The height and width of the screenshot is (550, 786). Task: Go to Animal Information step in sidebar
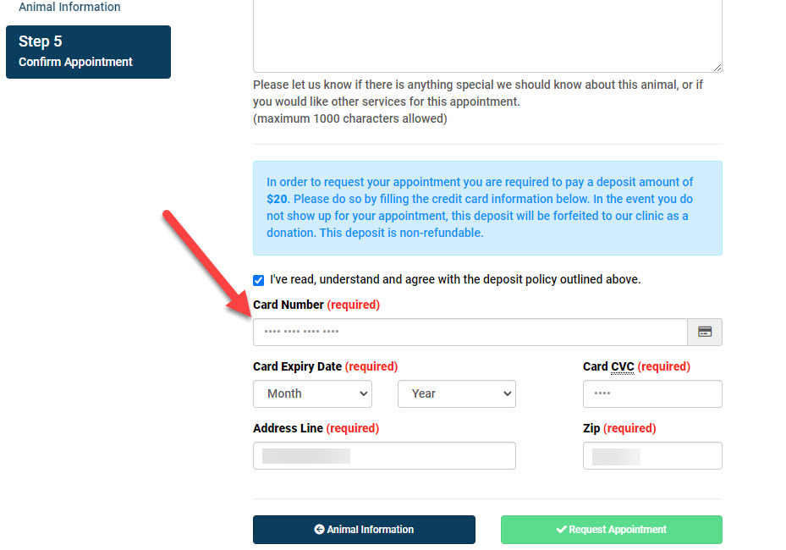coord(69,7)
